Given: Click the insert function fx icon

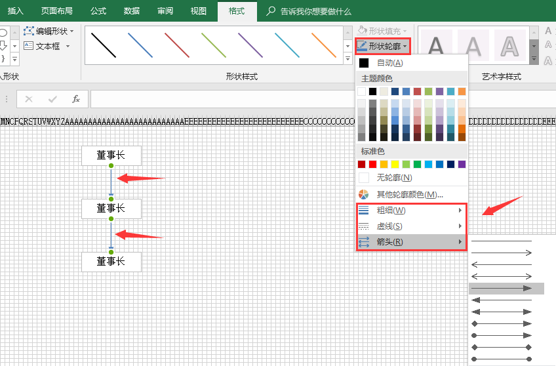Looking at the screenshot, I should click(76, 99).
